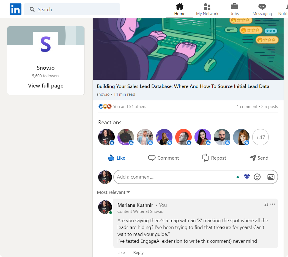The width and height of the screenshot is (288, 257).
Task: Open the comment options three-dot menu
Action: [x=273, y=204]
